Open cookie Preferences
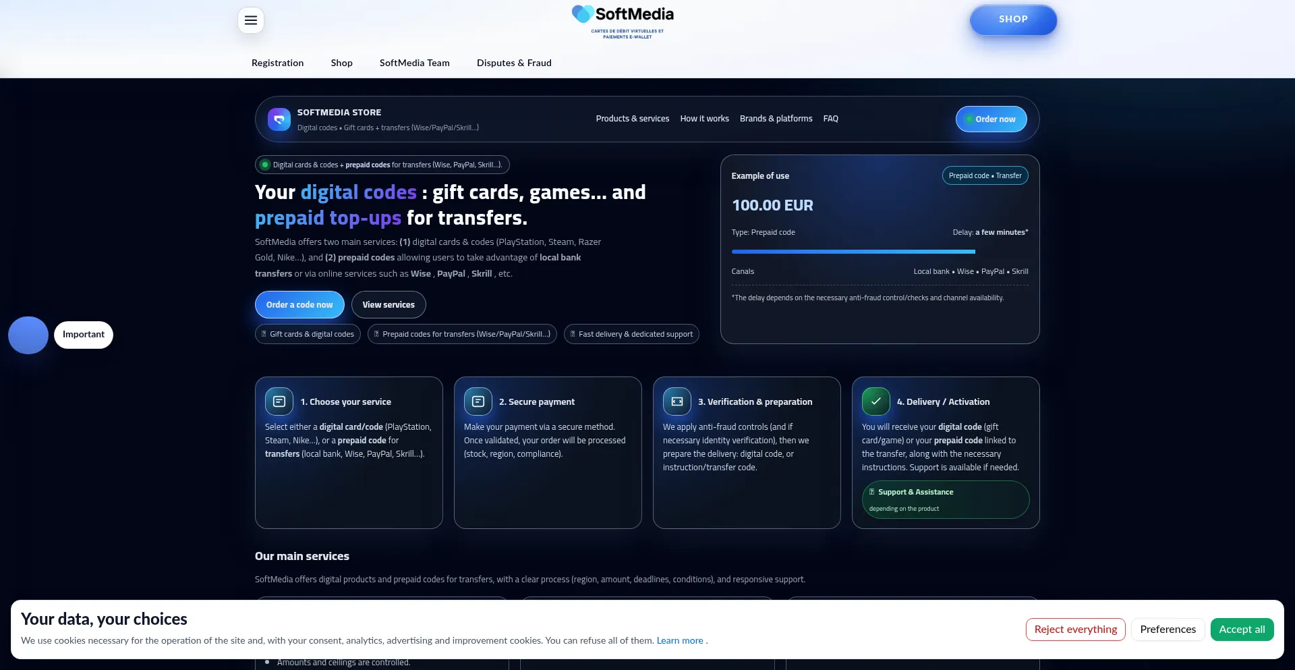The image size is (1295, 670). click(x=1168, y=630)
